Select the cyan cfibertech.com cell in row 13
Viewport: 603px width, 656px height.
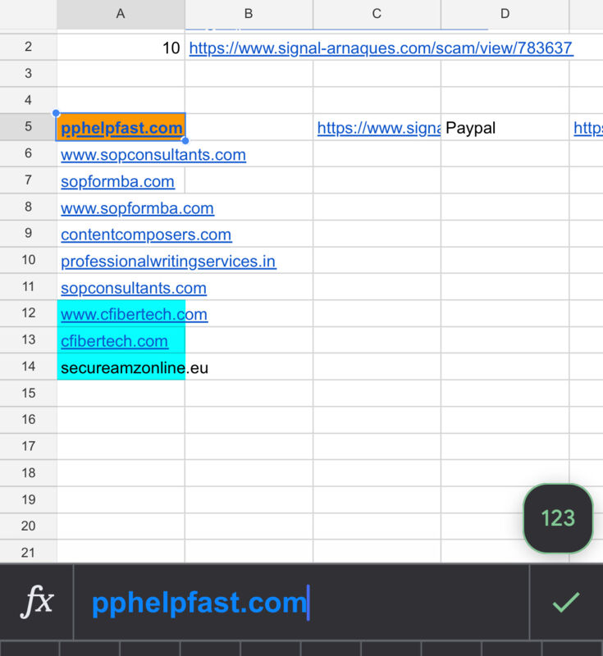pos(121,340)
